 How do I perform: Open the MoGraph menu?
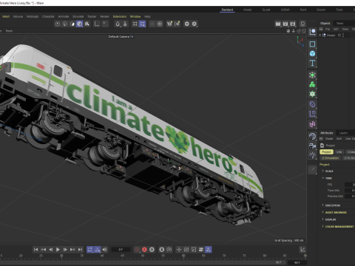(x=33, y=16)
